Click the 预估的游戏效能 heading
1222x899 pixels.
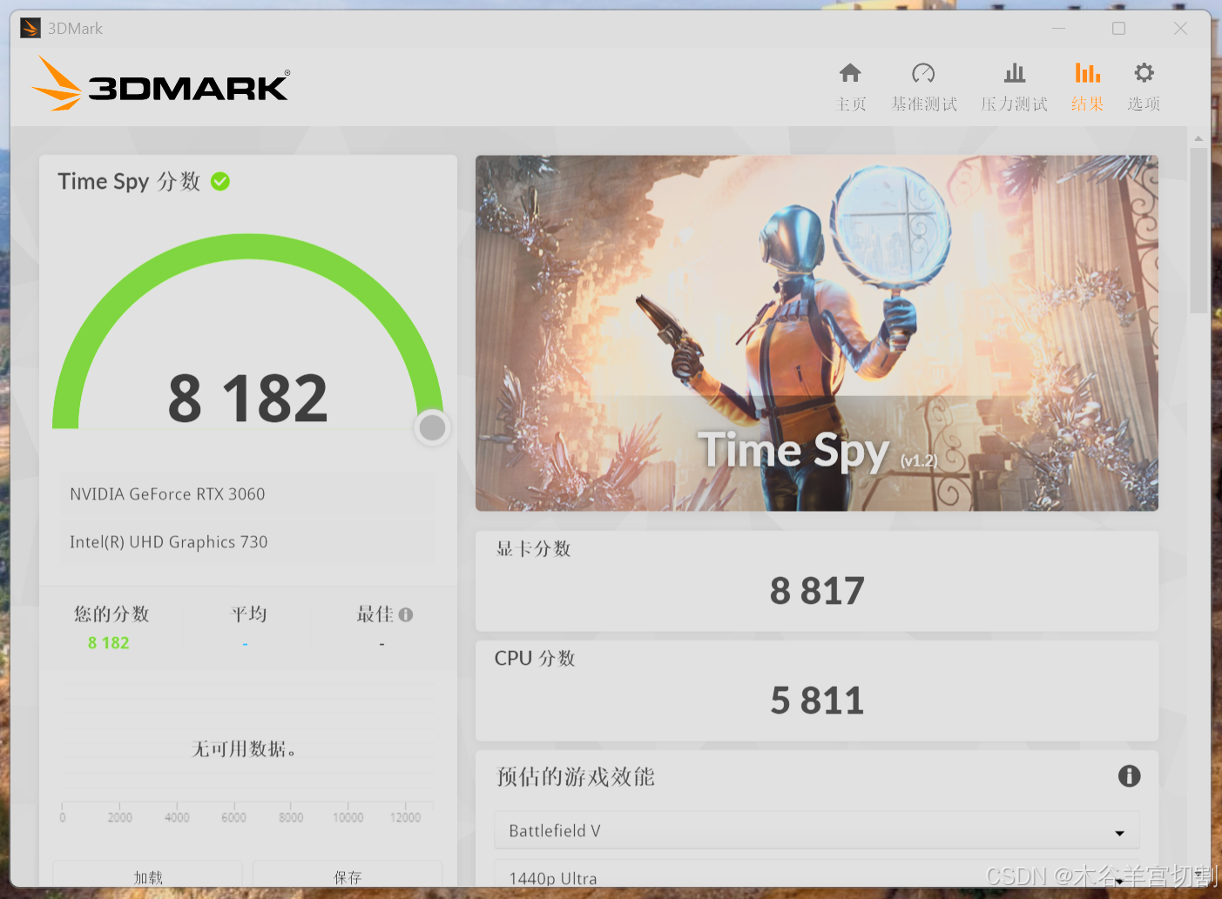coord(575,776)
